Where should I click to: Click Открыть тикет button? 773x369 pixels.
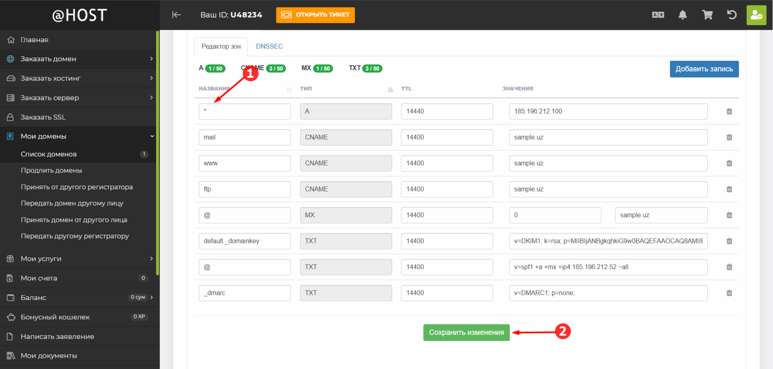[x=315, y=15]
